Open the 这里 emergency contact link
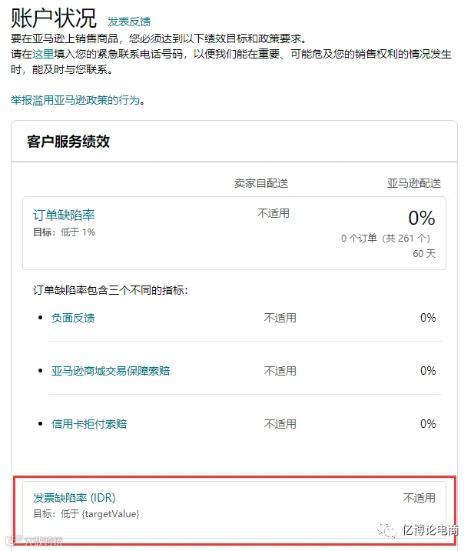Screen dimensions: 474x551 coord(43,54)
